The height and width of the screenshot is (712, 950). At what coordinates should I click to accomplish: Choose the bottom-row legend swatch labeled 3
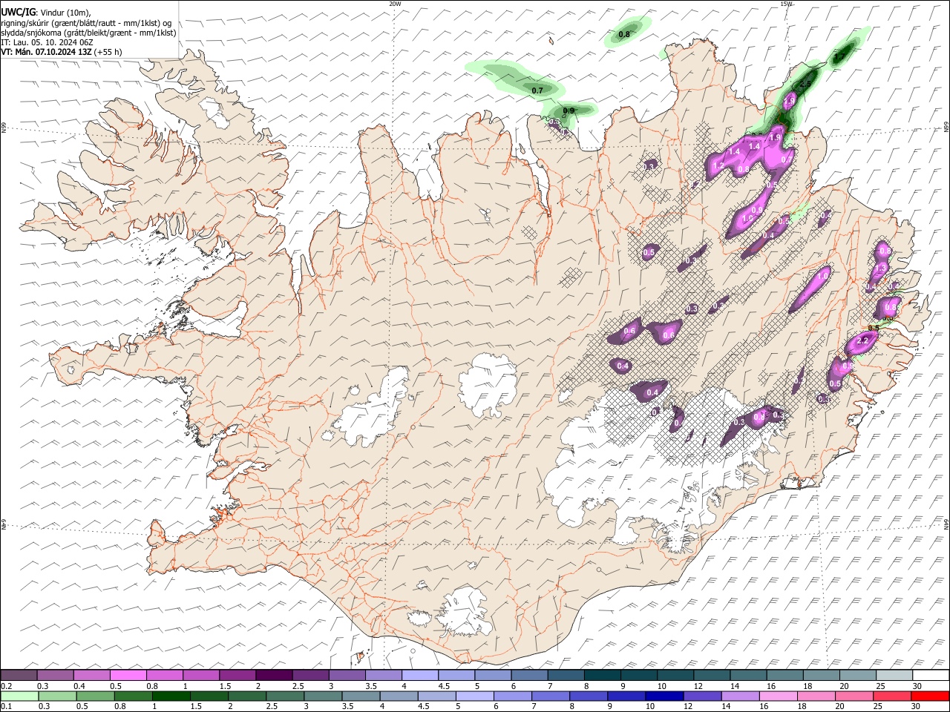[x=323, y=696]
